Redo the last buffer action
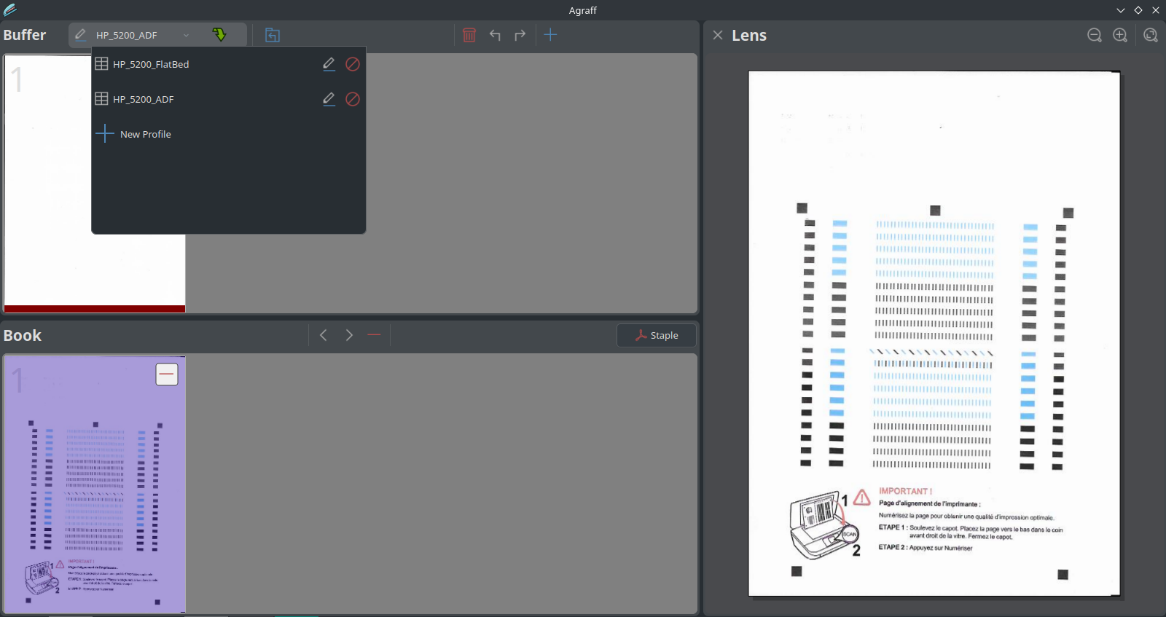1166x617 pixels. (x=520, y=35)
